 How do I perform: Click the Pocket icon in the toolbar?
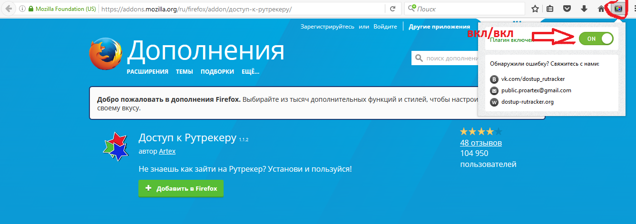567,9
